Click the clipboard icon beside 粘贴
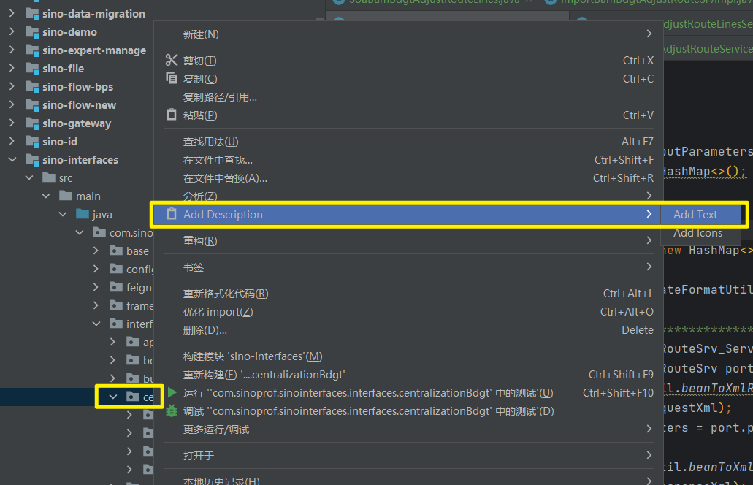 tap(172, 115)
